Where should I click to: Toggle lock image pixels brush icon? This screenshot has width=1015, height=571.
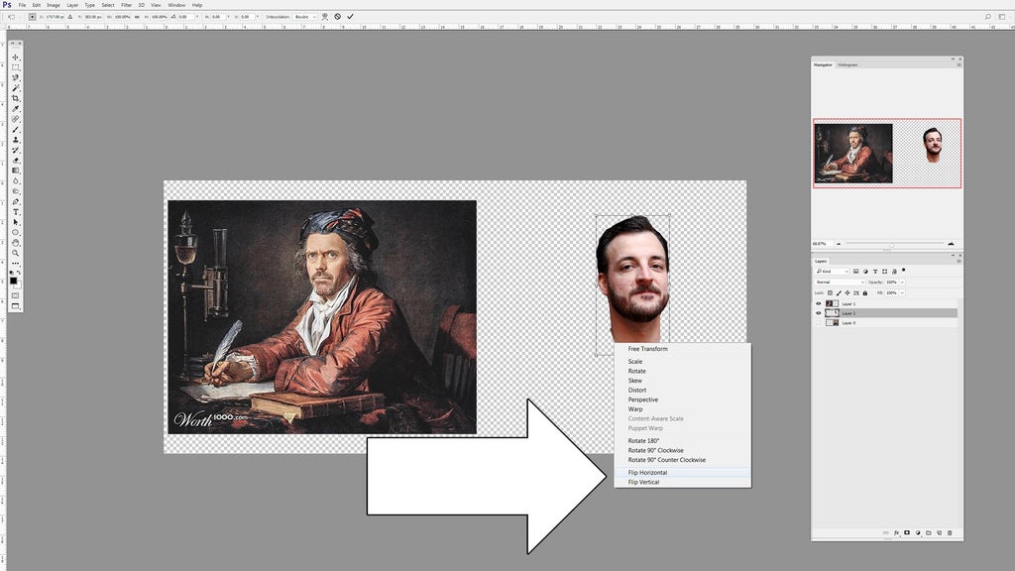click(x=839, y=293)
